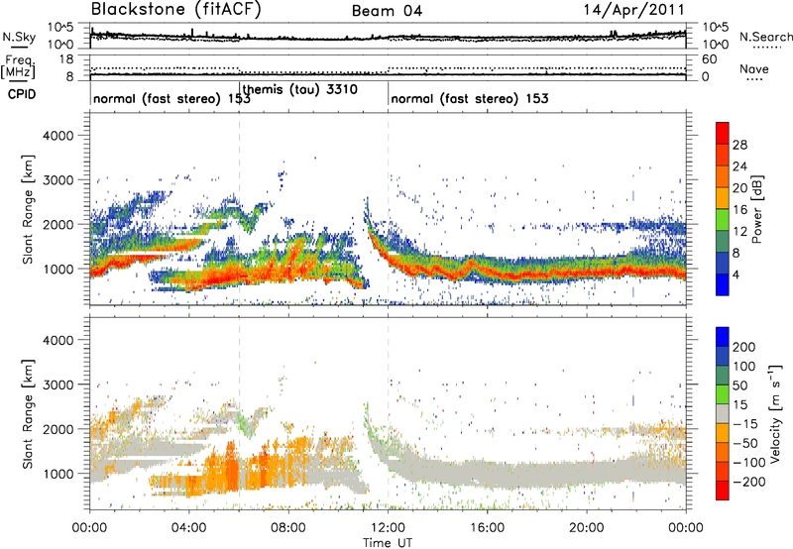The image size is (793, 549).
Task: Click the 'Beam 04' label
Action: [x=387, y=11]
